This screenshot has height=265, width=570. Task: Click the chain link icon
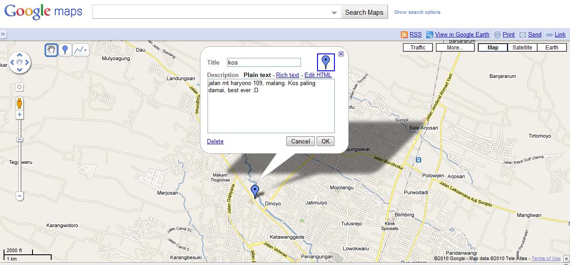click(x=550, y=35)
